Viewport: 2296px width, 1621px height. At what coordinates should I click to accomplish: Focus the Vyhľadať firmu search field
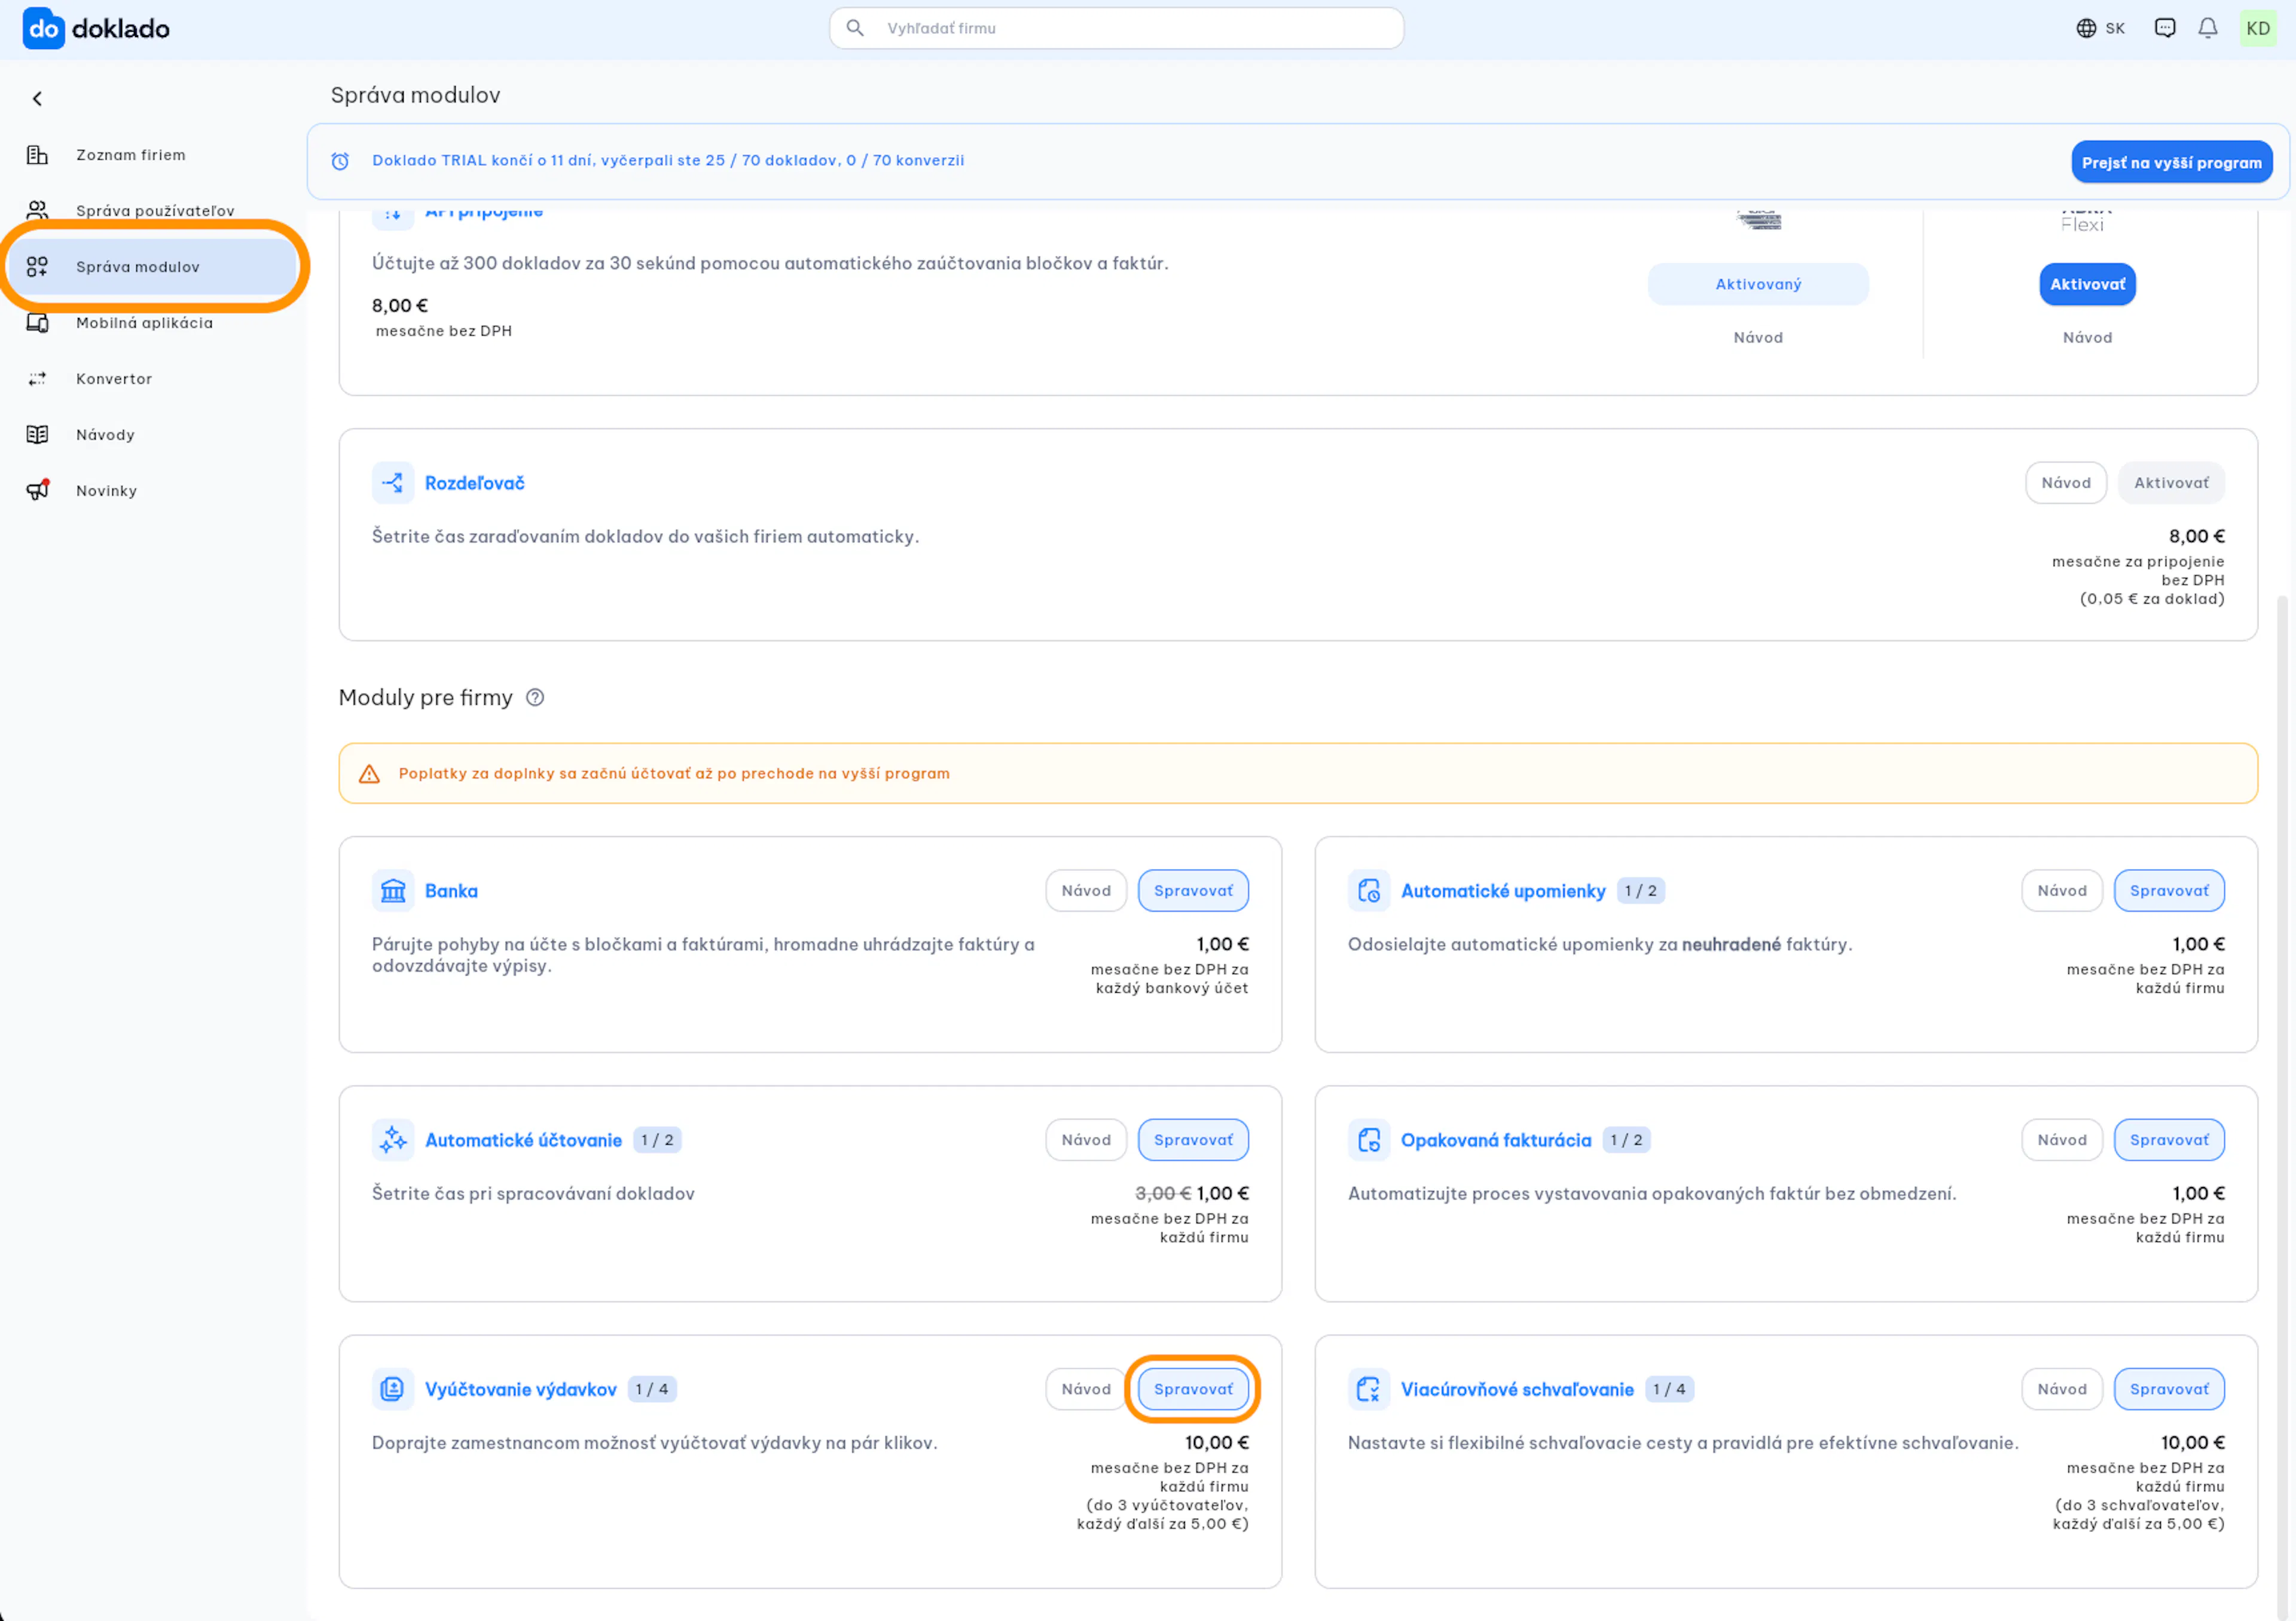1116,28
